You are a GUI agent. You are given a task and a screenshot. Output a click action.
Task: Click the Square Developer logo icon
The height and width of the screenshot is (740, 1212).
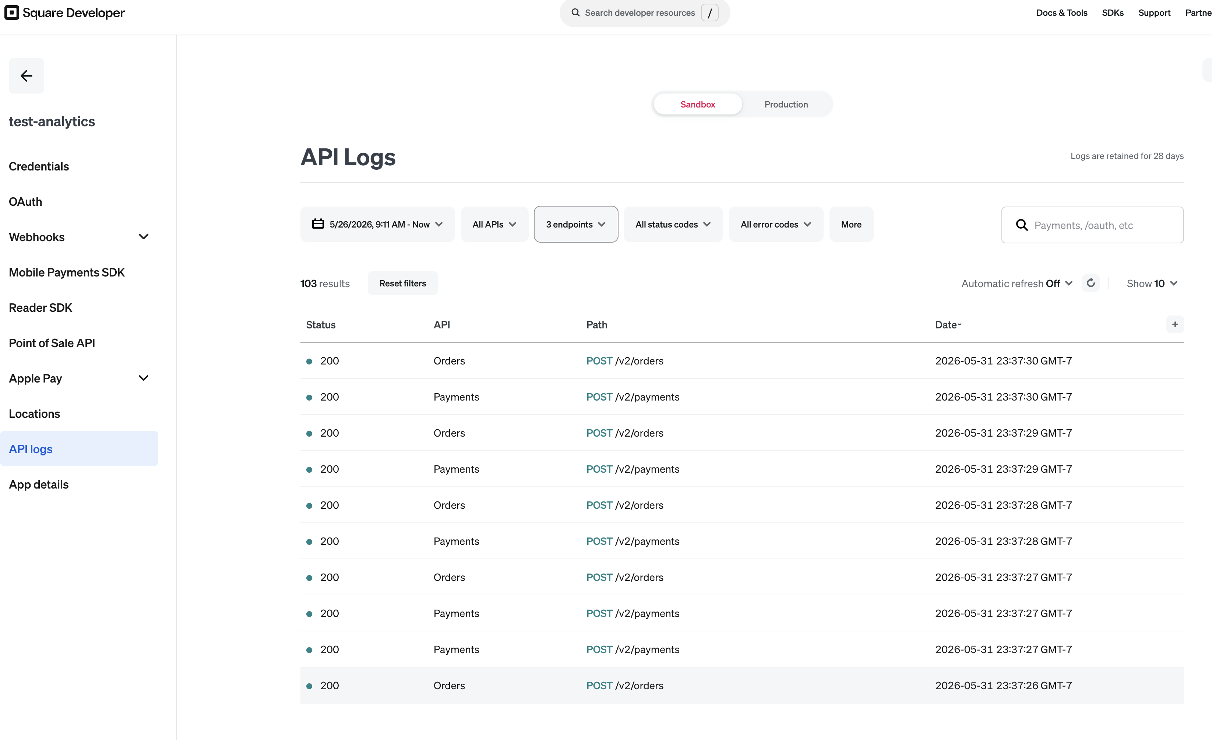click(12, 12)
